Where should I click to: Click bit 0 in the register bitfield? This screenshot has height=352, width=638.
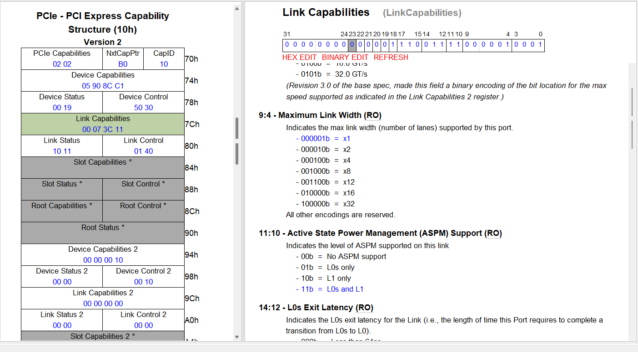tap(540, 45)
